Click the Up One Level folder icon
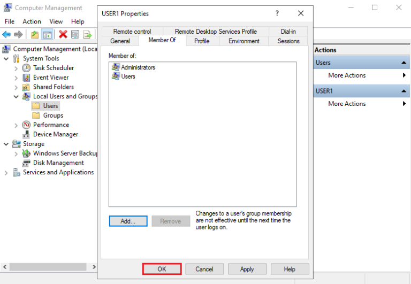Image resolution: width=411 pixels, height=284 pixels. pos(35,35)
